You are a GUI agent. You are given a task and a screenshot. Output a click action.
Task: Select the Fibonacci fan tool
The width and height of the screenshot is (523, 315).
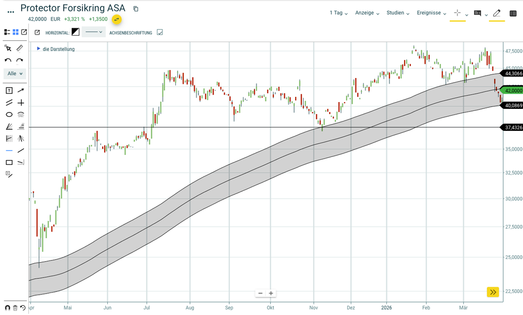coord(9,127)
